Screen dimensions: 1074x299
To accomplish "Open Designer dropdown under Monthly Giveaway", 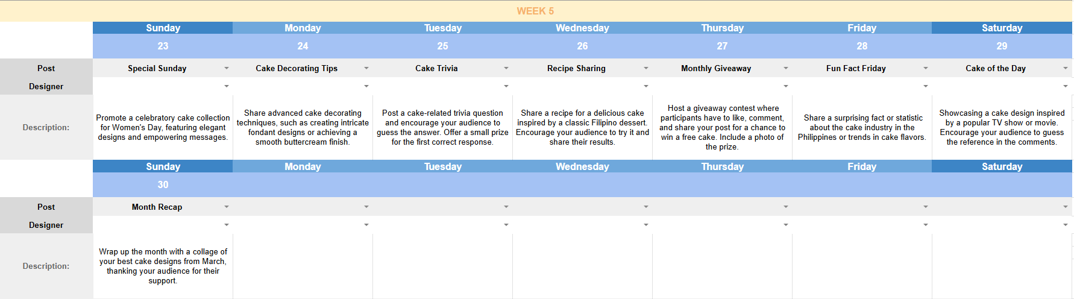I will click(786, 86).
